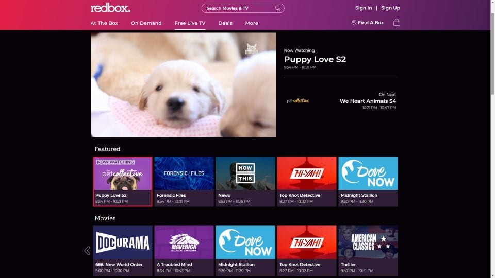Open the shopping bag icon

coord(397,22)
